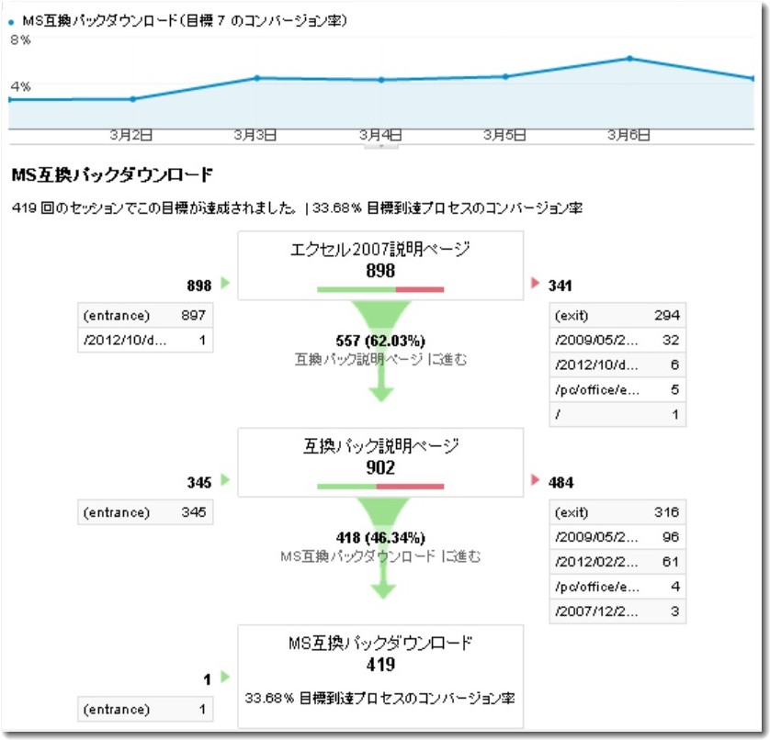Select the chart peak data point on 3月6日
This screenshot has height=740, width=770.
coord(628,57)
